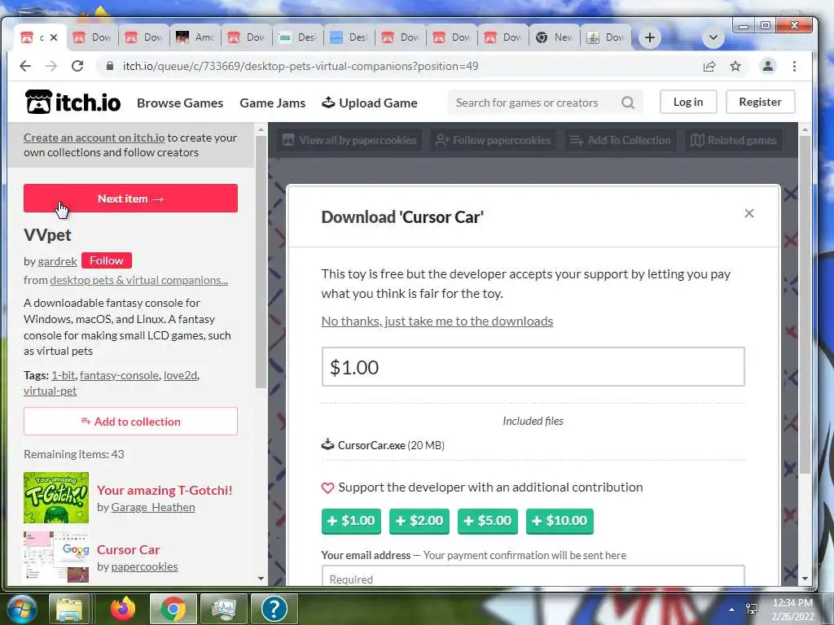Click the Register button
The image size is (834, 625).
(x=760, y=102)
